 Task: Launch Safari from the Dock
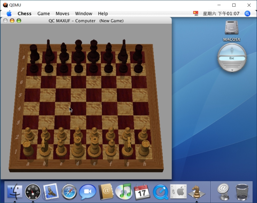[69, 191]
